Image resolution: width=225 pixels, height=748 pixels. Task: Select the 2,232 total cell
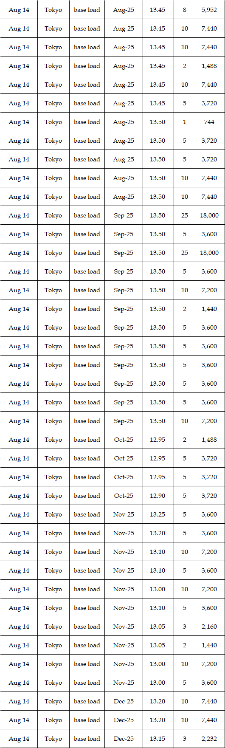click(x=209, y=739)
